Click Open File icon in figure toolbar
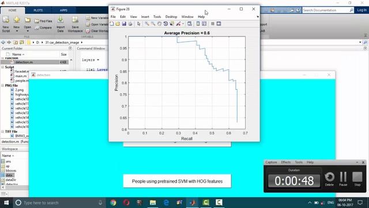Screen dimensions: 369x208 118,24
